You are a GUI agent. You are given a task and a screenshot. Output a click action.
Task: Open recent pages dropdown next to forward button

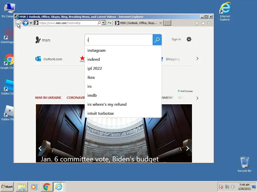pyautogui.click(x=31, y=23)
